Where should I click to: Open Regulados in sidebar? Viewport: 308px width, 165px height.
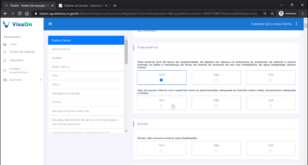click(x=16, y=60)
